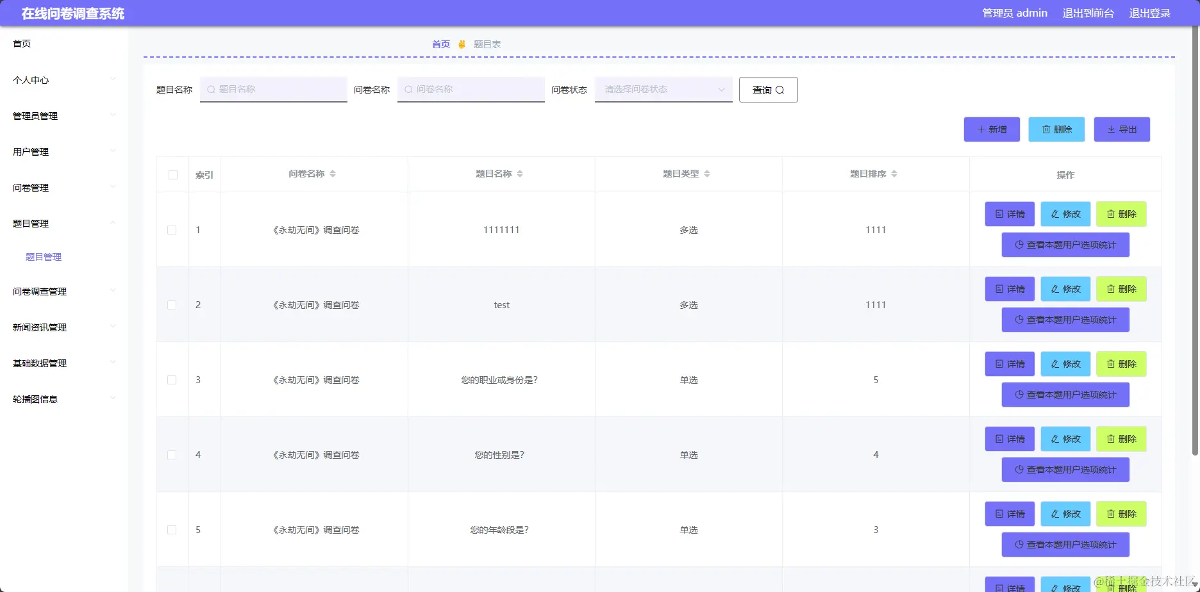Delete the 您的性别是 row

pyautogui.click(x=1121, y=439)
